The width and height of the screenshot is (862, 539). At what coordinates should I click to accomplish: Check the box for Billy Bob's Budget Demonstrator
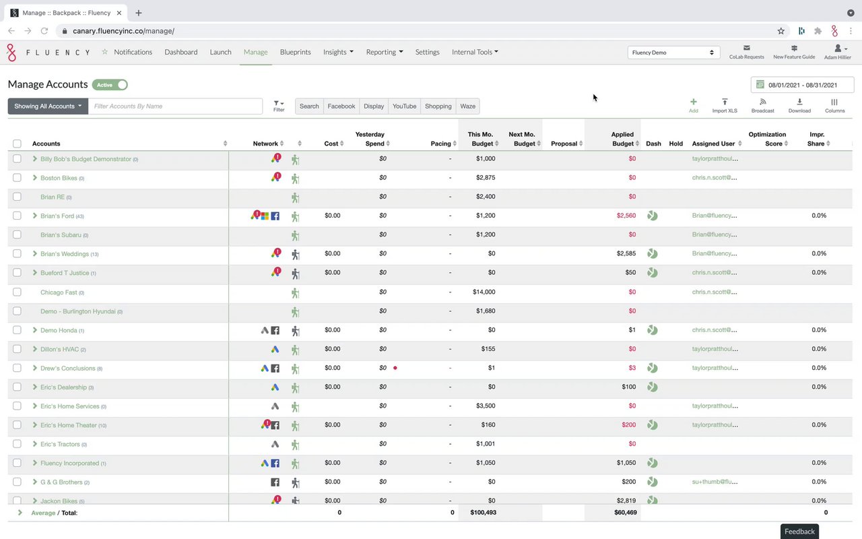(x=17, y=159)
